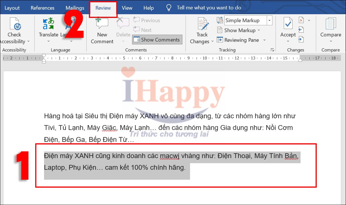346x205 pixels.
Task: Expand the Reject dropdown arrow
Action: coord(309,20)
